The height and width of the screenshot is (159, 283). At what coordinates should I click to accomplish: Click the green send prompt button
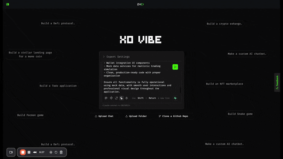pos(175,67)
